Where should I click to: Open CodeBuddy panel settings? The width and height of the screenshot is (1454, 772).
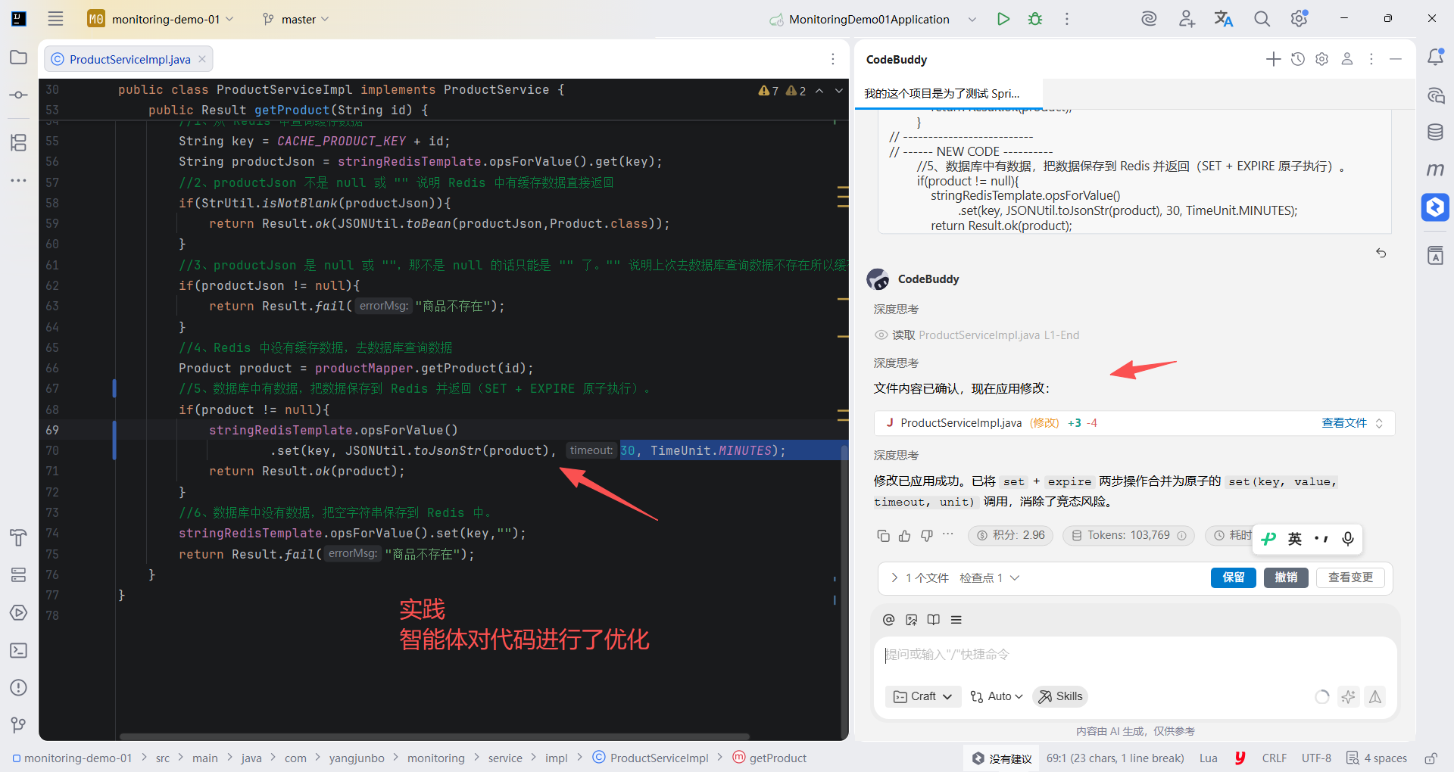click(x=1322, y=59)
